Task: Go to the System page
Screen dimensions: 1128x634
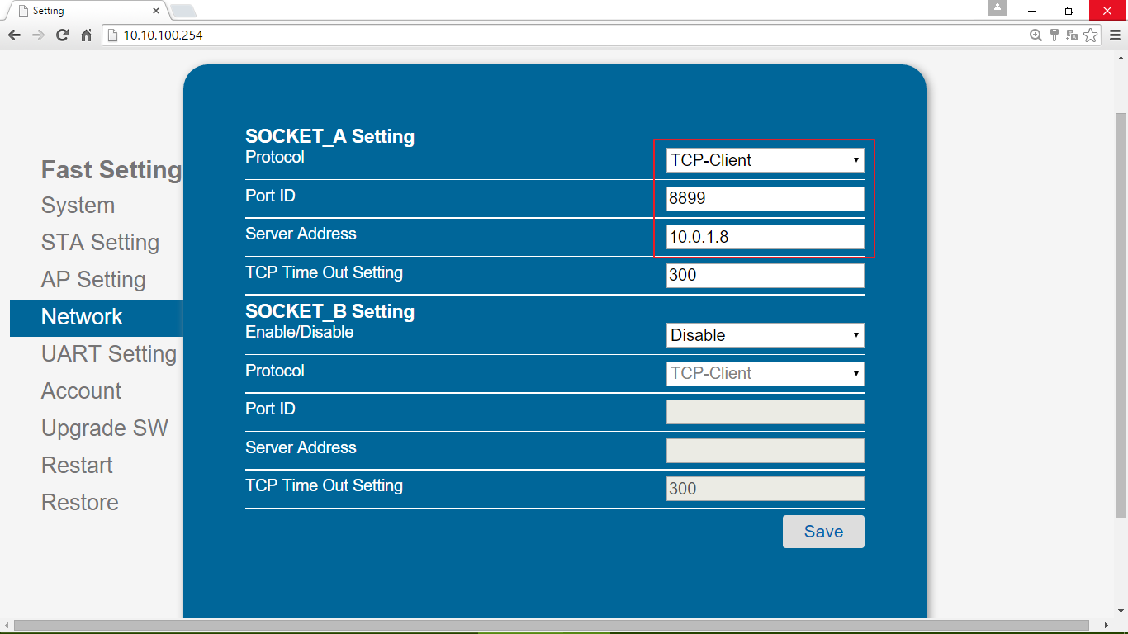Action: pos(78,206)
